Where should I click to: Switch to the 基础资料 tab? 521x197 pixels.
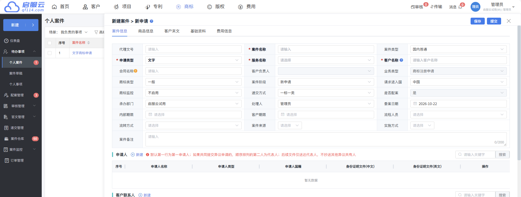point(198,31)
